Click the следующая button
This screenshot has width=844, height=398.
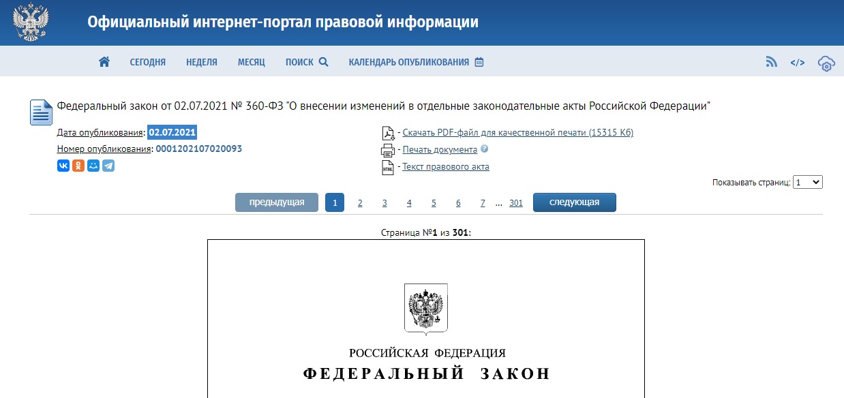(x=575, y=202)
